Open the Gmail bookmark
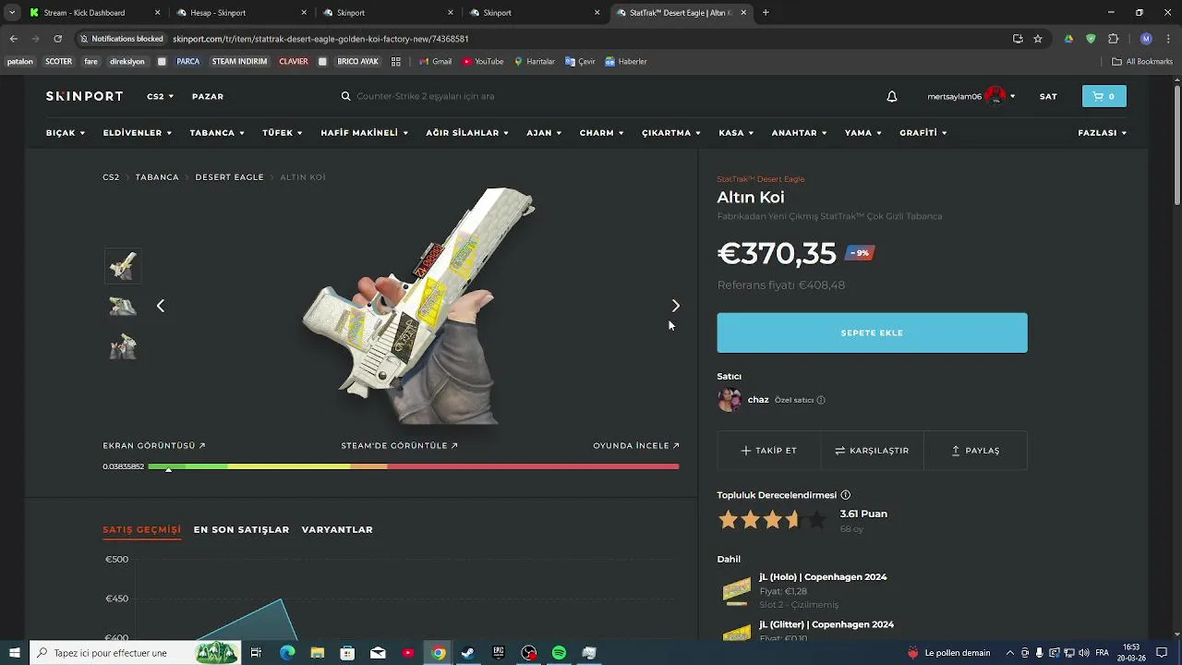 pos(435,62)
